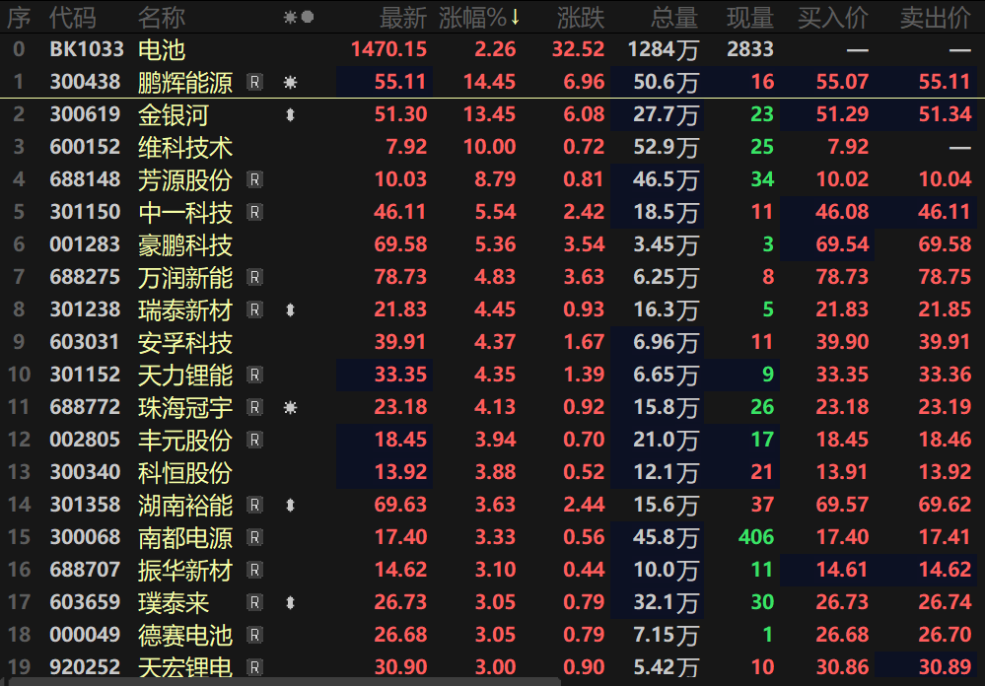Select stock 鹏辉能源 by name
The height and width of the screenshot is (686, 985).
tap(185, 82)
